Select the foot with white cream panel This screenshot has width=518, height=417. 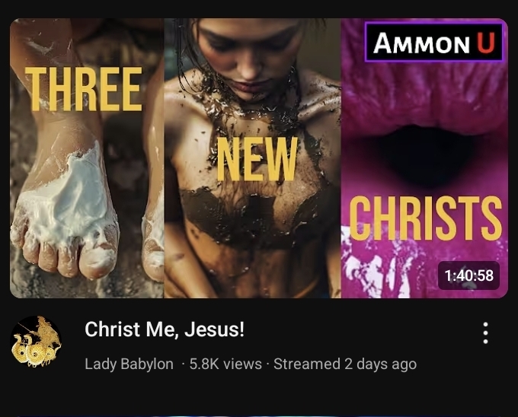pos(87,158)
